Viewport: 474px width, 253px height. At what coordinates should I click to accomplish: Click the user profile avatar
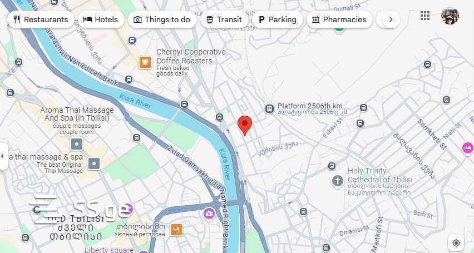click(x=450, y=16)
